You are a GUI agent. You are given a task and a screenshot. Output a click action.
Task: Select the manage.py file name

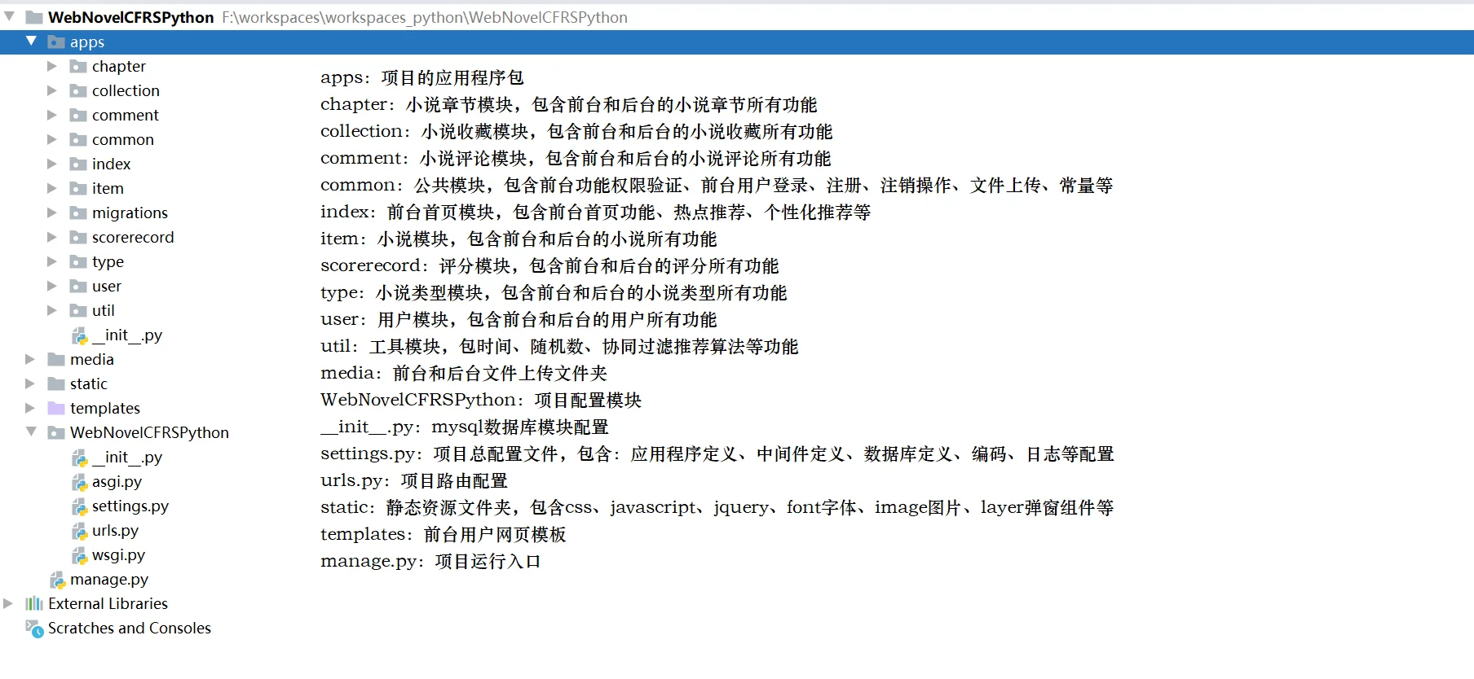[x=109, y=579]
